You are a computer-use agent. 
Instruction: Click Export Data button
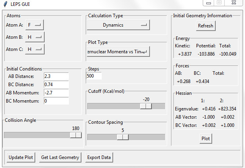click(x=99, y=157)
